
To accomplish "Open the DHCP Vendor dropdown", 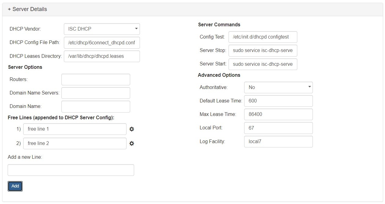I will coord(102,29).
